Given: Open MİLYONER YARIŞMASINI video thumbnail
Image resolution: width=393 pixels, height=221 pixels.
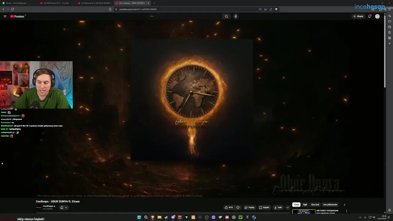Looking at the screenshot, I should tap(304, 211).
